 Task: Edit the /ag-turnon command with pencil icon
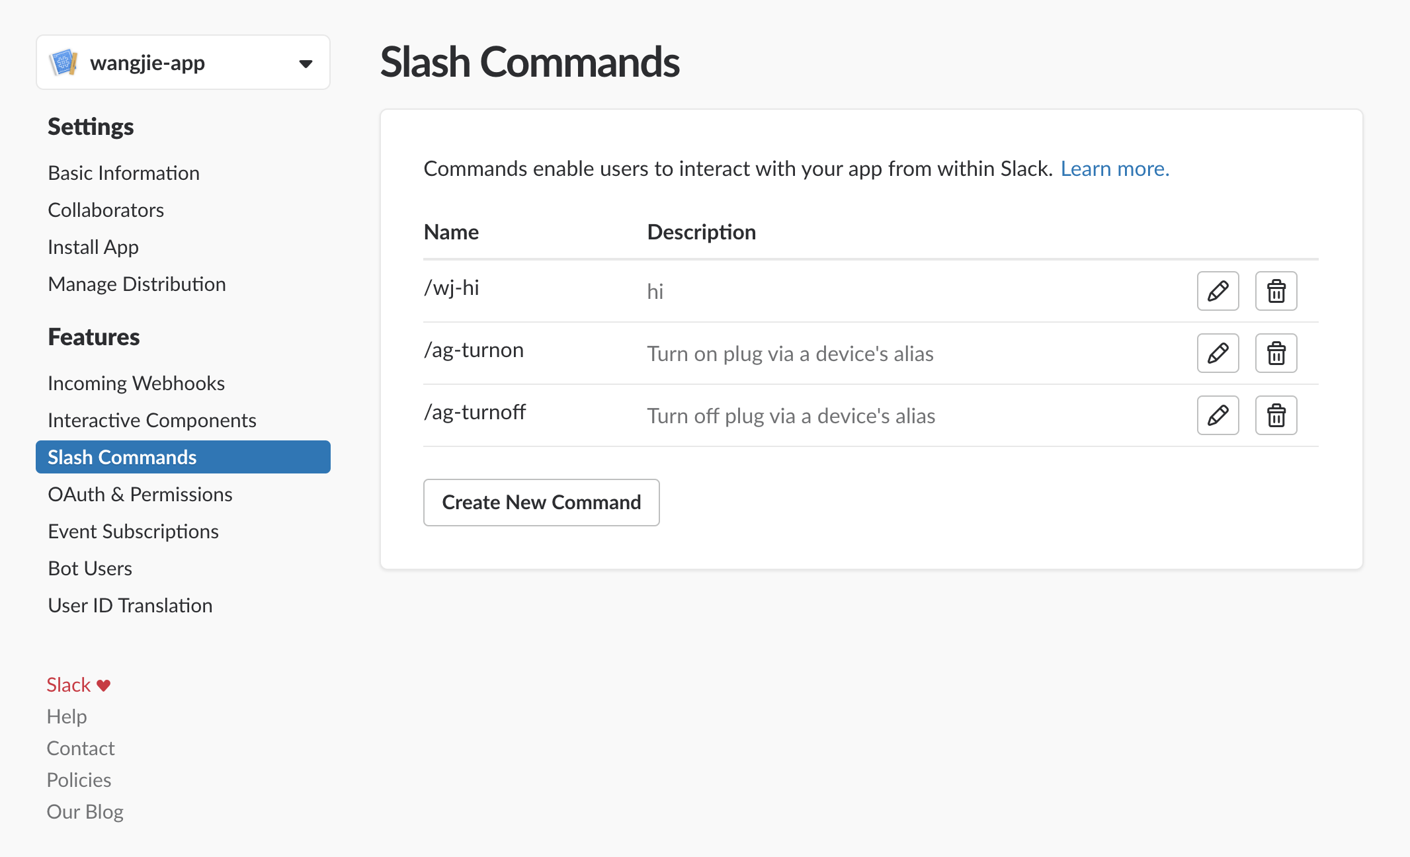[1218, 353]
